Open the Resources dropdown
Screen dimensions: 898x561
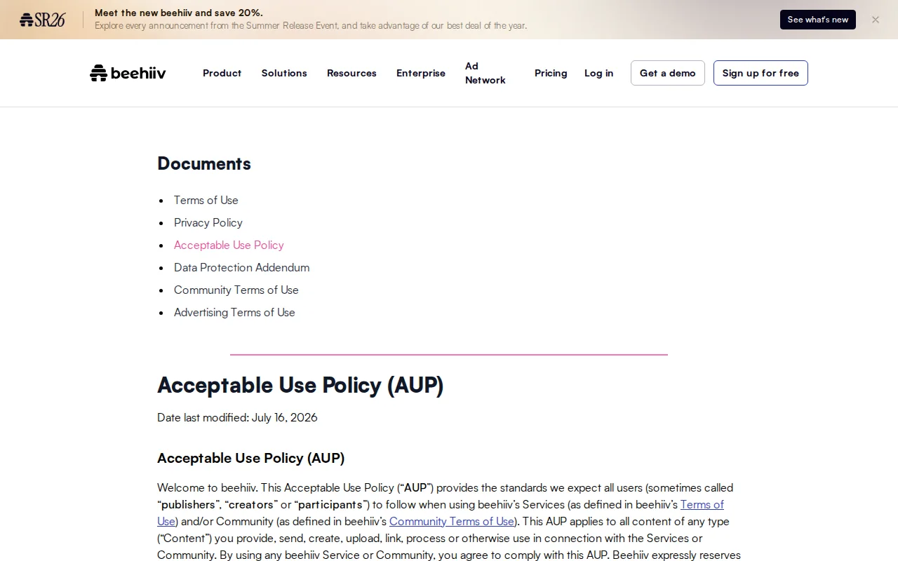[351, 73]
